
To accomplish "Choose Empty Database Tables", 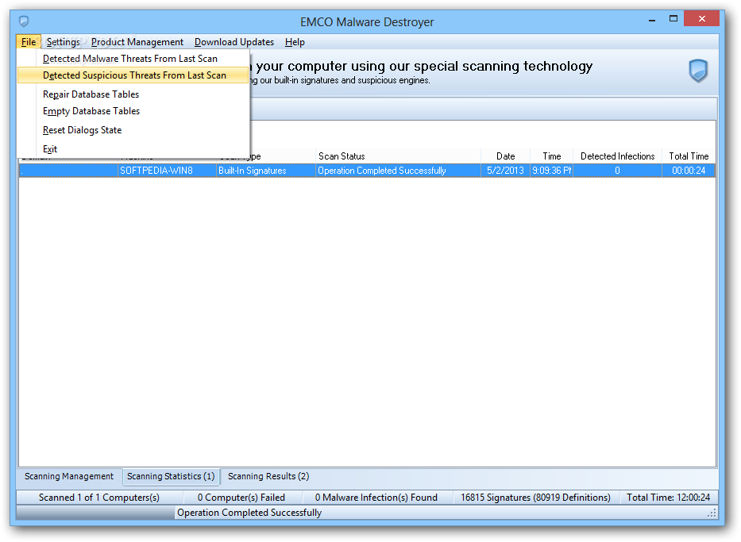I will 133,111.
